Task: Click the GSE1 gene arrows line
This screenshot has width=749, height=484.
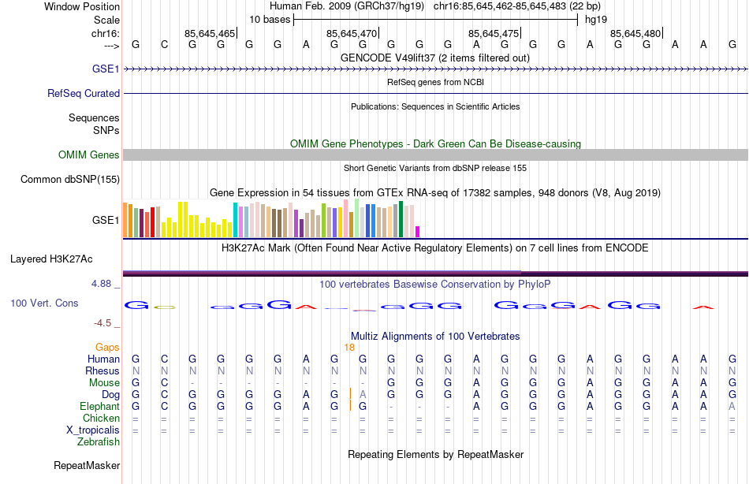Action: click(435, 69)
